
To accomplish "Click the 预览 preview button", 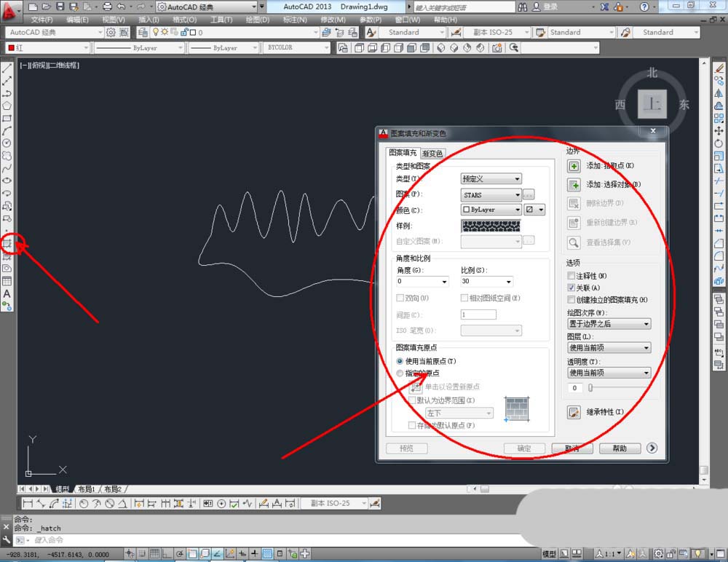I will point(407,448).
